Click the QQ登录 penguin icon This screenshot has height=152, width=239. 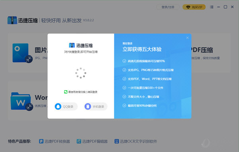pyautogui.click(x=58, y=107)
